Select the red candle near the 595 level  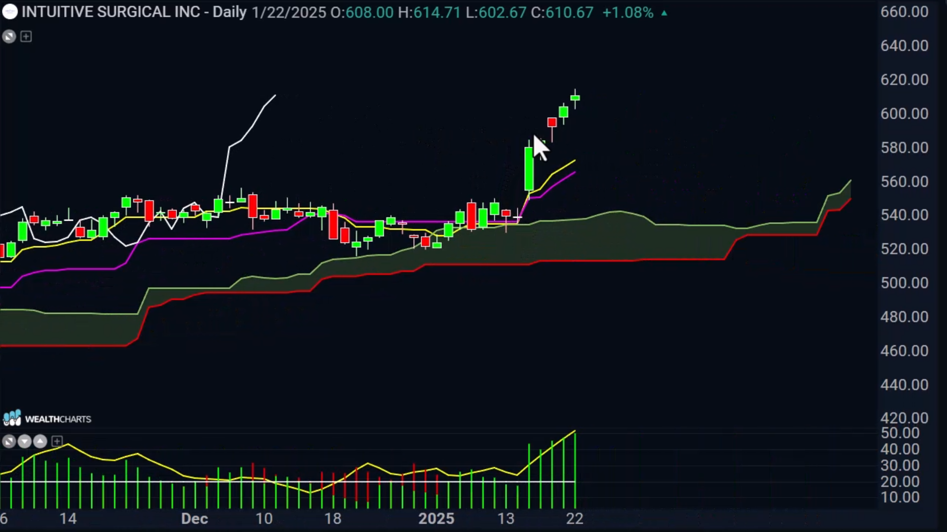point(552,122)
